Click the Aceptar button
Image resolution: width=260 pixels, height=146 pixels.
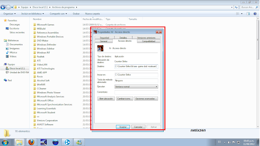coord(123,127)
